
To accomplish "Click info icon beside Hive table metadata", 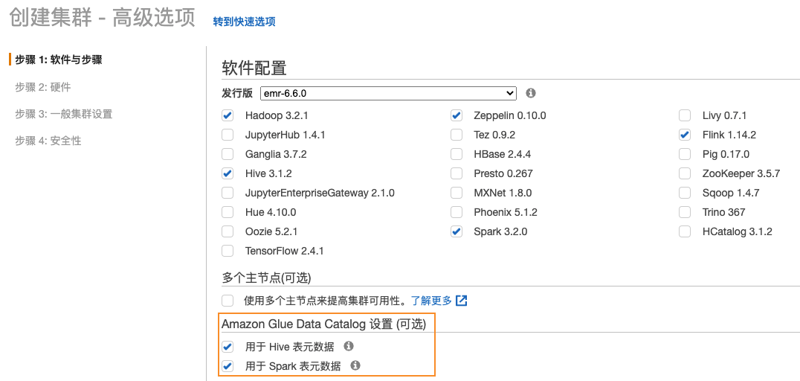I will coord(349,346).
